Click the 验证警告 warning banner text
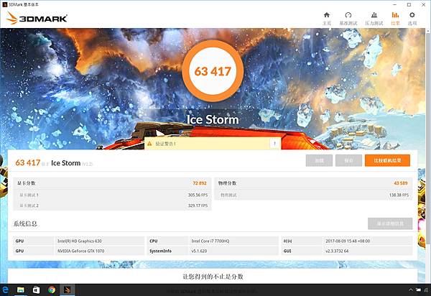This screenshot has height=296, width=431. tap(165, 144)
